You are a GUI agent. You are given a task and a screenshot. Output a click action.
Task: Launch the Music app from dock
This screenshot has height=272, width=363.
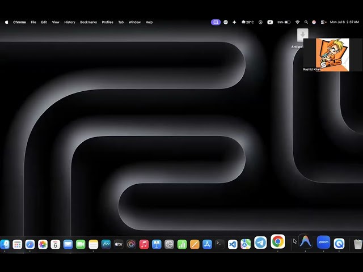point(144,244)
